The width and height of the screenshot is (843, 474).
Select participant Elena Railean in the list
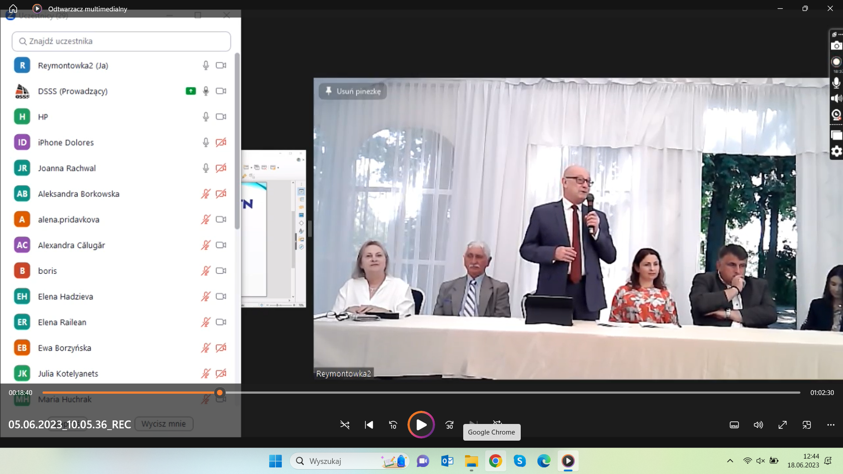point(62,322)
